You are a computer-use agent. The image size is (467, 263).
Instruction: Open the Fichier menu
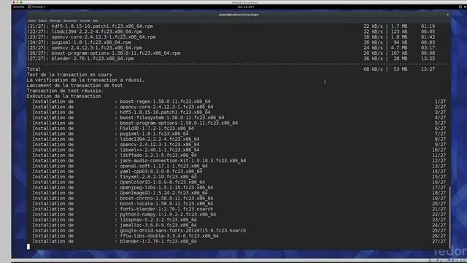click(x=32, y=21)
